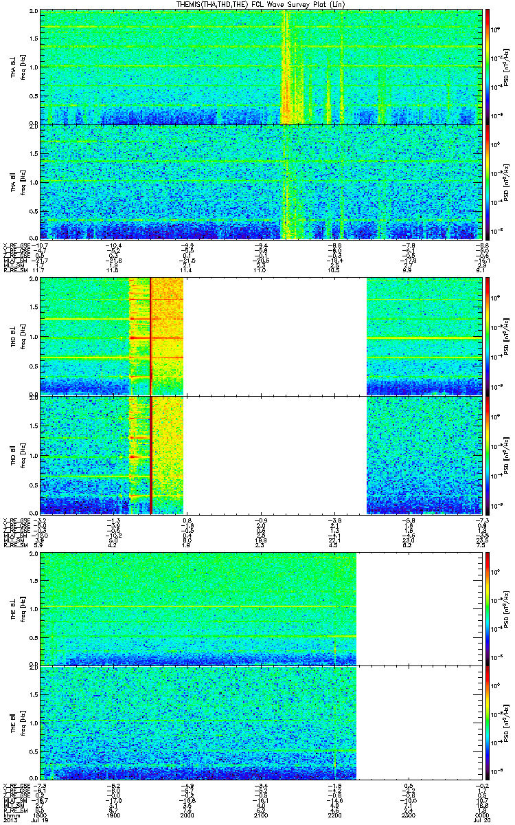Click the -10.7 X_RE_GSE value under THA
Image resolution: width=515 pixels, height=825 pixels.
(x=41, y=245)
